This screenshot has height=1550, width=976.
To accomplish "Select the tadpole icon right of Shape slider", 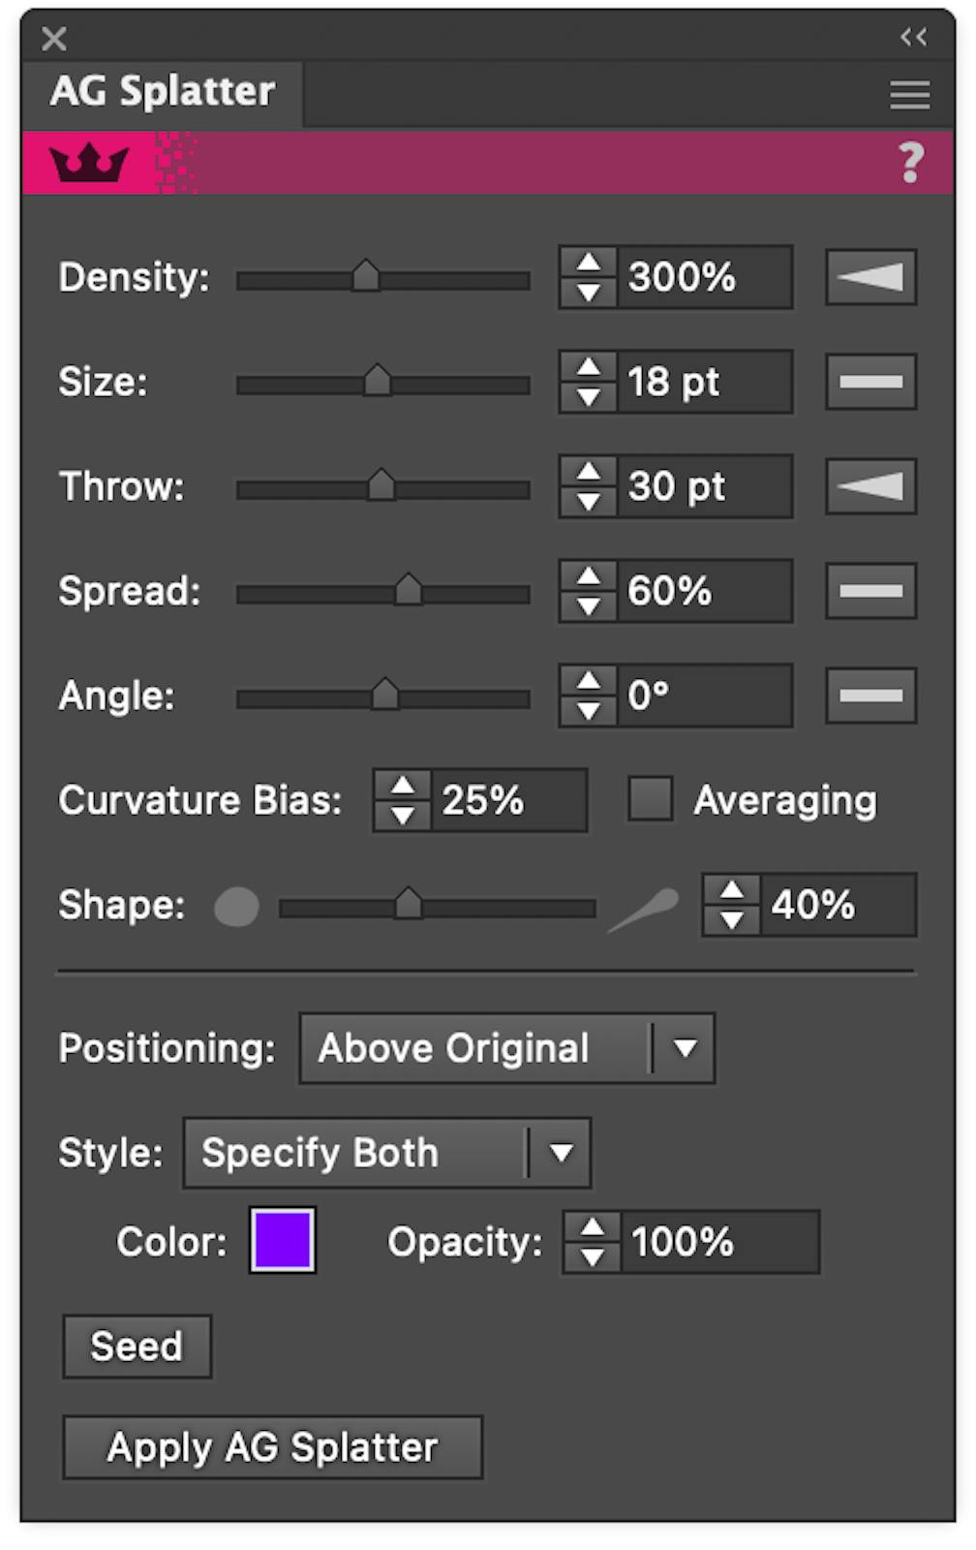I will [x=642, y=907].
